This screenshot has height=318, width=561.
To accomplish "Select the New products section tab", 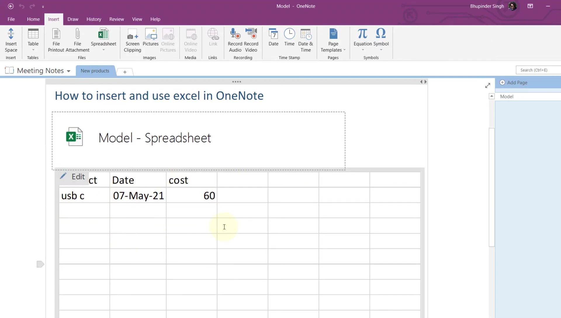I will coord(95,71).
